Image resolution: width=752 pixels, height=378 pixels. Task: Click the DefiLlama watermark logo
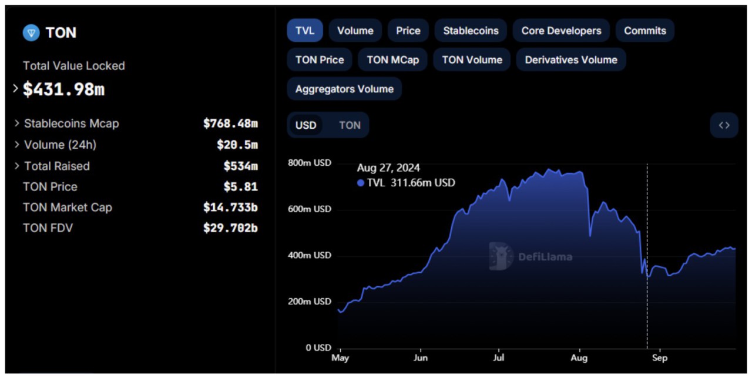501,256
